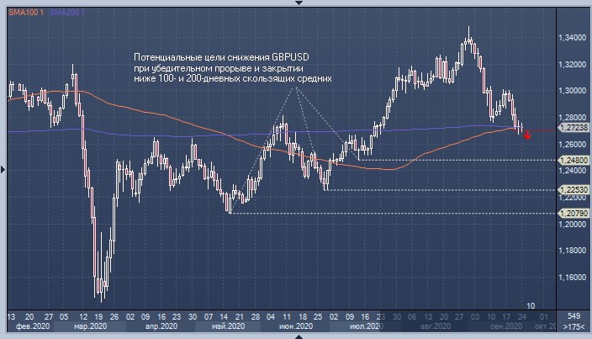Click the left edge panel arrow

pos(3,169)
